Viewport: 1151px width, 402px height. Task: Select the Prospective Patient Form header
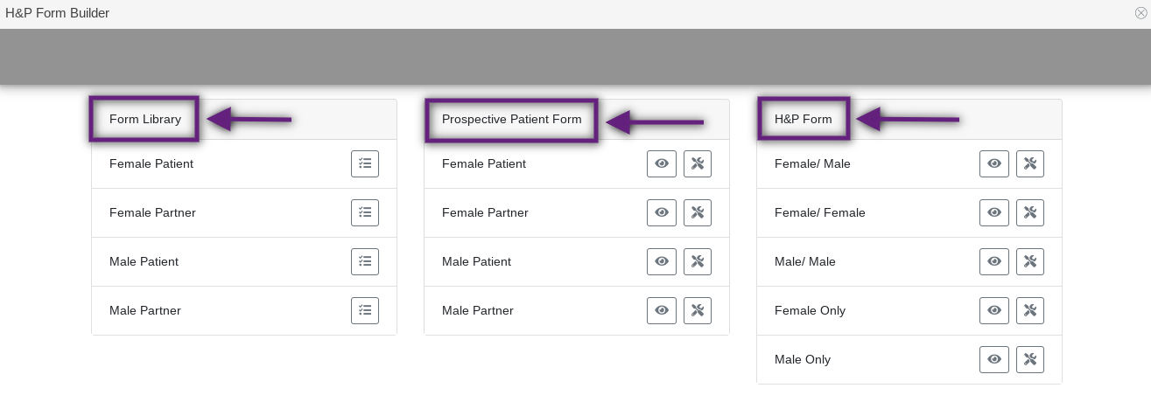(512, 119)
